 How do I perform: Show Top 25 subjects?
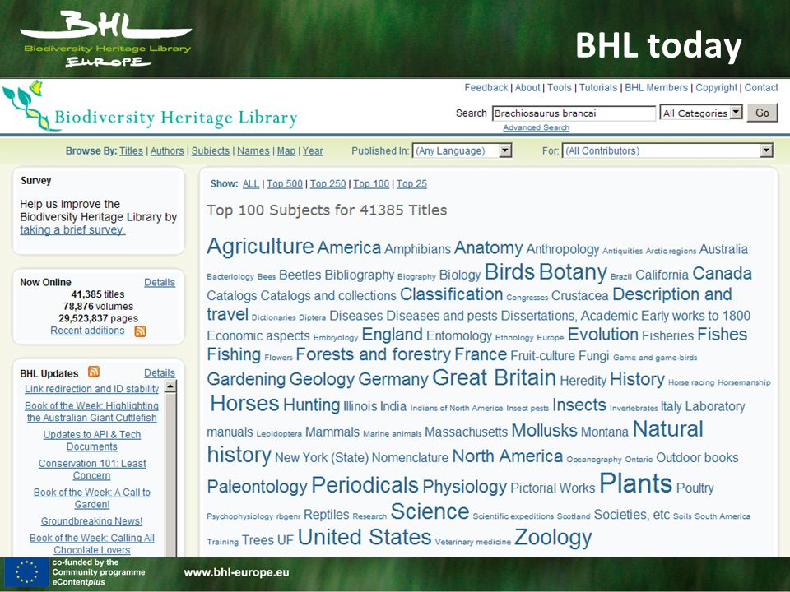tap(411, 183)
